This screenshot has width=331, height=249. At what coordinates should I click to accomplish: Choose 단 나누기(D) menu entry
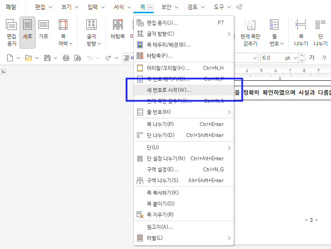[184, 135]
